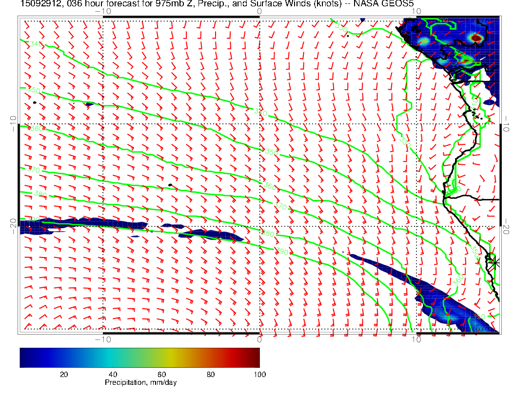Click the 100 tick label on the colorbar

(259, 374)
